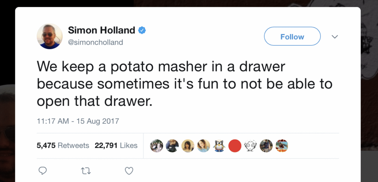
Task: Click the second liker avatar in the row
Action: point(172,146)
